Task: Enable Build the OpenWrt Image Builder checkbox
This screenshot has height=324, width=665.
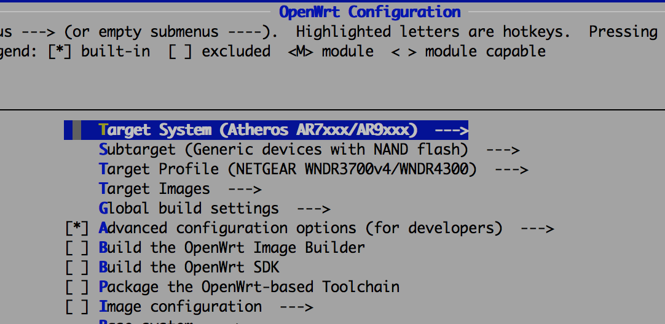Action: pos(77,248)
